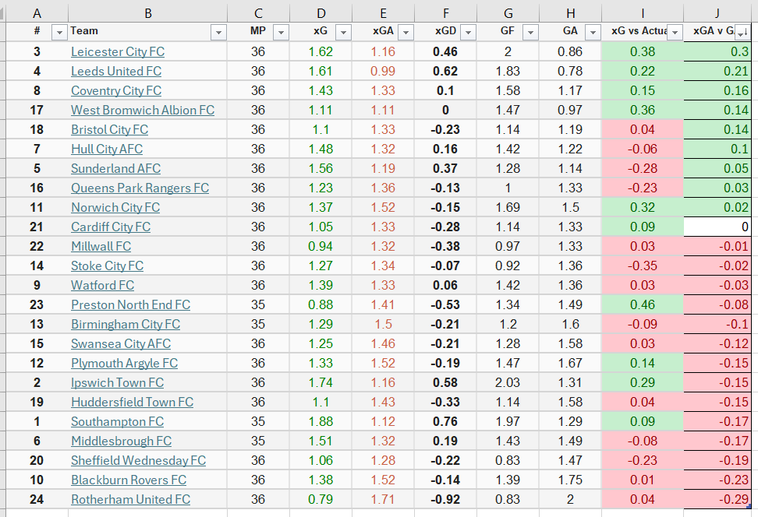Select Stoke City's xG vs Actual -0.35
Viewport: 758px width, 517px height.
[643, 266]
